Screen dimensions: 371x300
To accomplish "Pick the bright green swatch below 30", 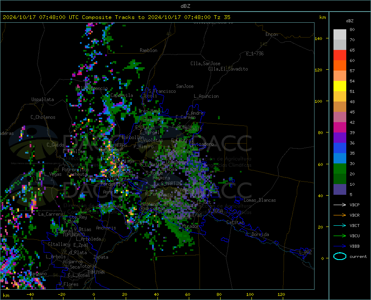I will tap(340, 169).
